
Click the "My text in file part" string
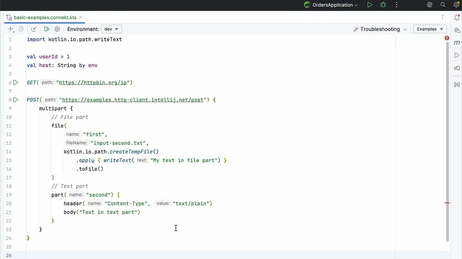pos(184,160)
